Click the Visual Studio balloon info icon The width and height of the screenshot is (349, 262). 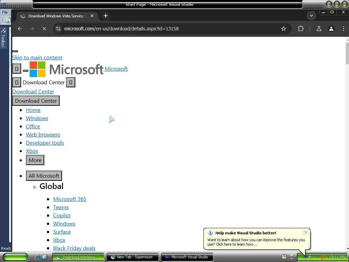point(210,233)
